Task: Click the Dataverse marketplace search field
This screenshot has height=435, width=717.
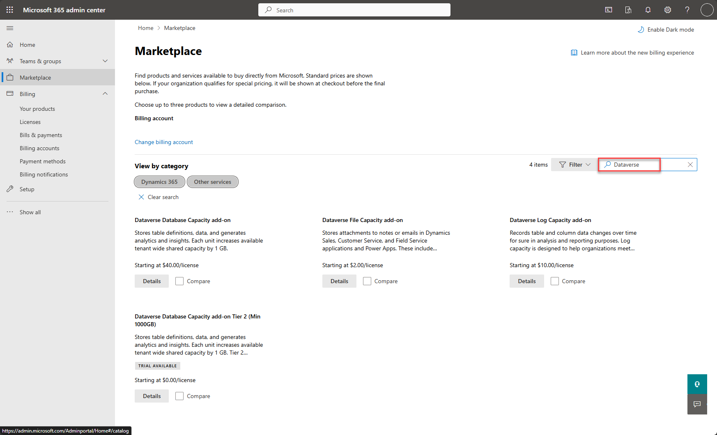Action: tap(648, 165)
